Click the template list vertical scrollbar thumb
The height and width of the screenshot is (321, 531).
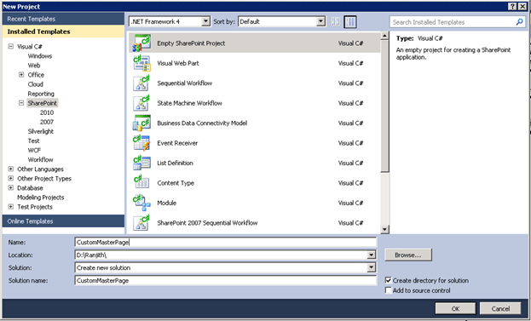[x=384, y=106]
